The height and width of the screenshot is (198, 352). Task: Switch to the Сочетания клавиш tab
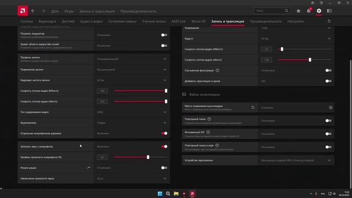point(122,21)
